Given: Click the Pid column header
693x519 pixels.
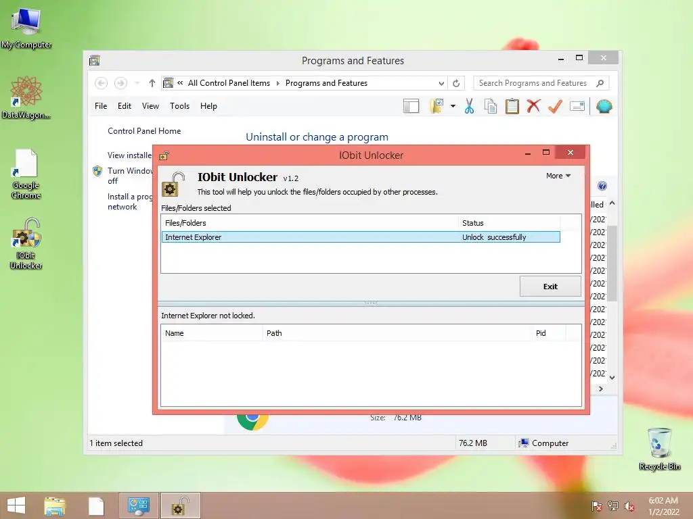Looking at the screenshot, I should click(549, 333).
